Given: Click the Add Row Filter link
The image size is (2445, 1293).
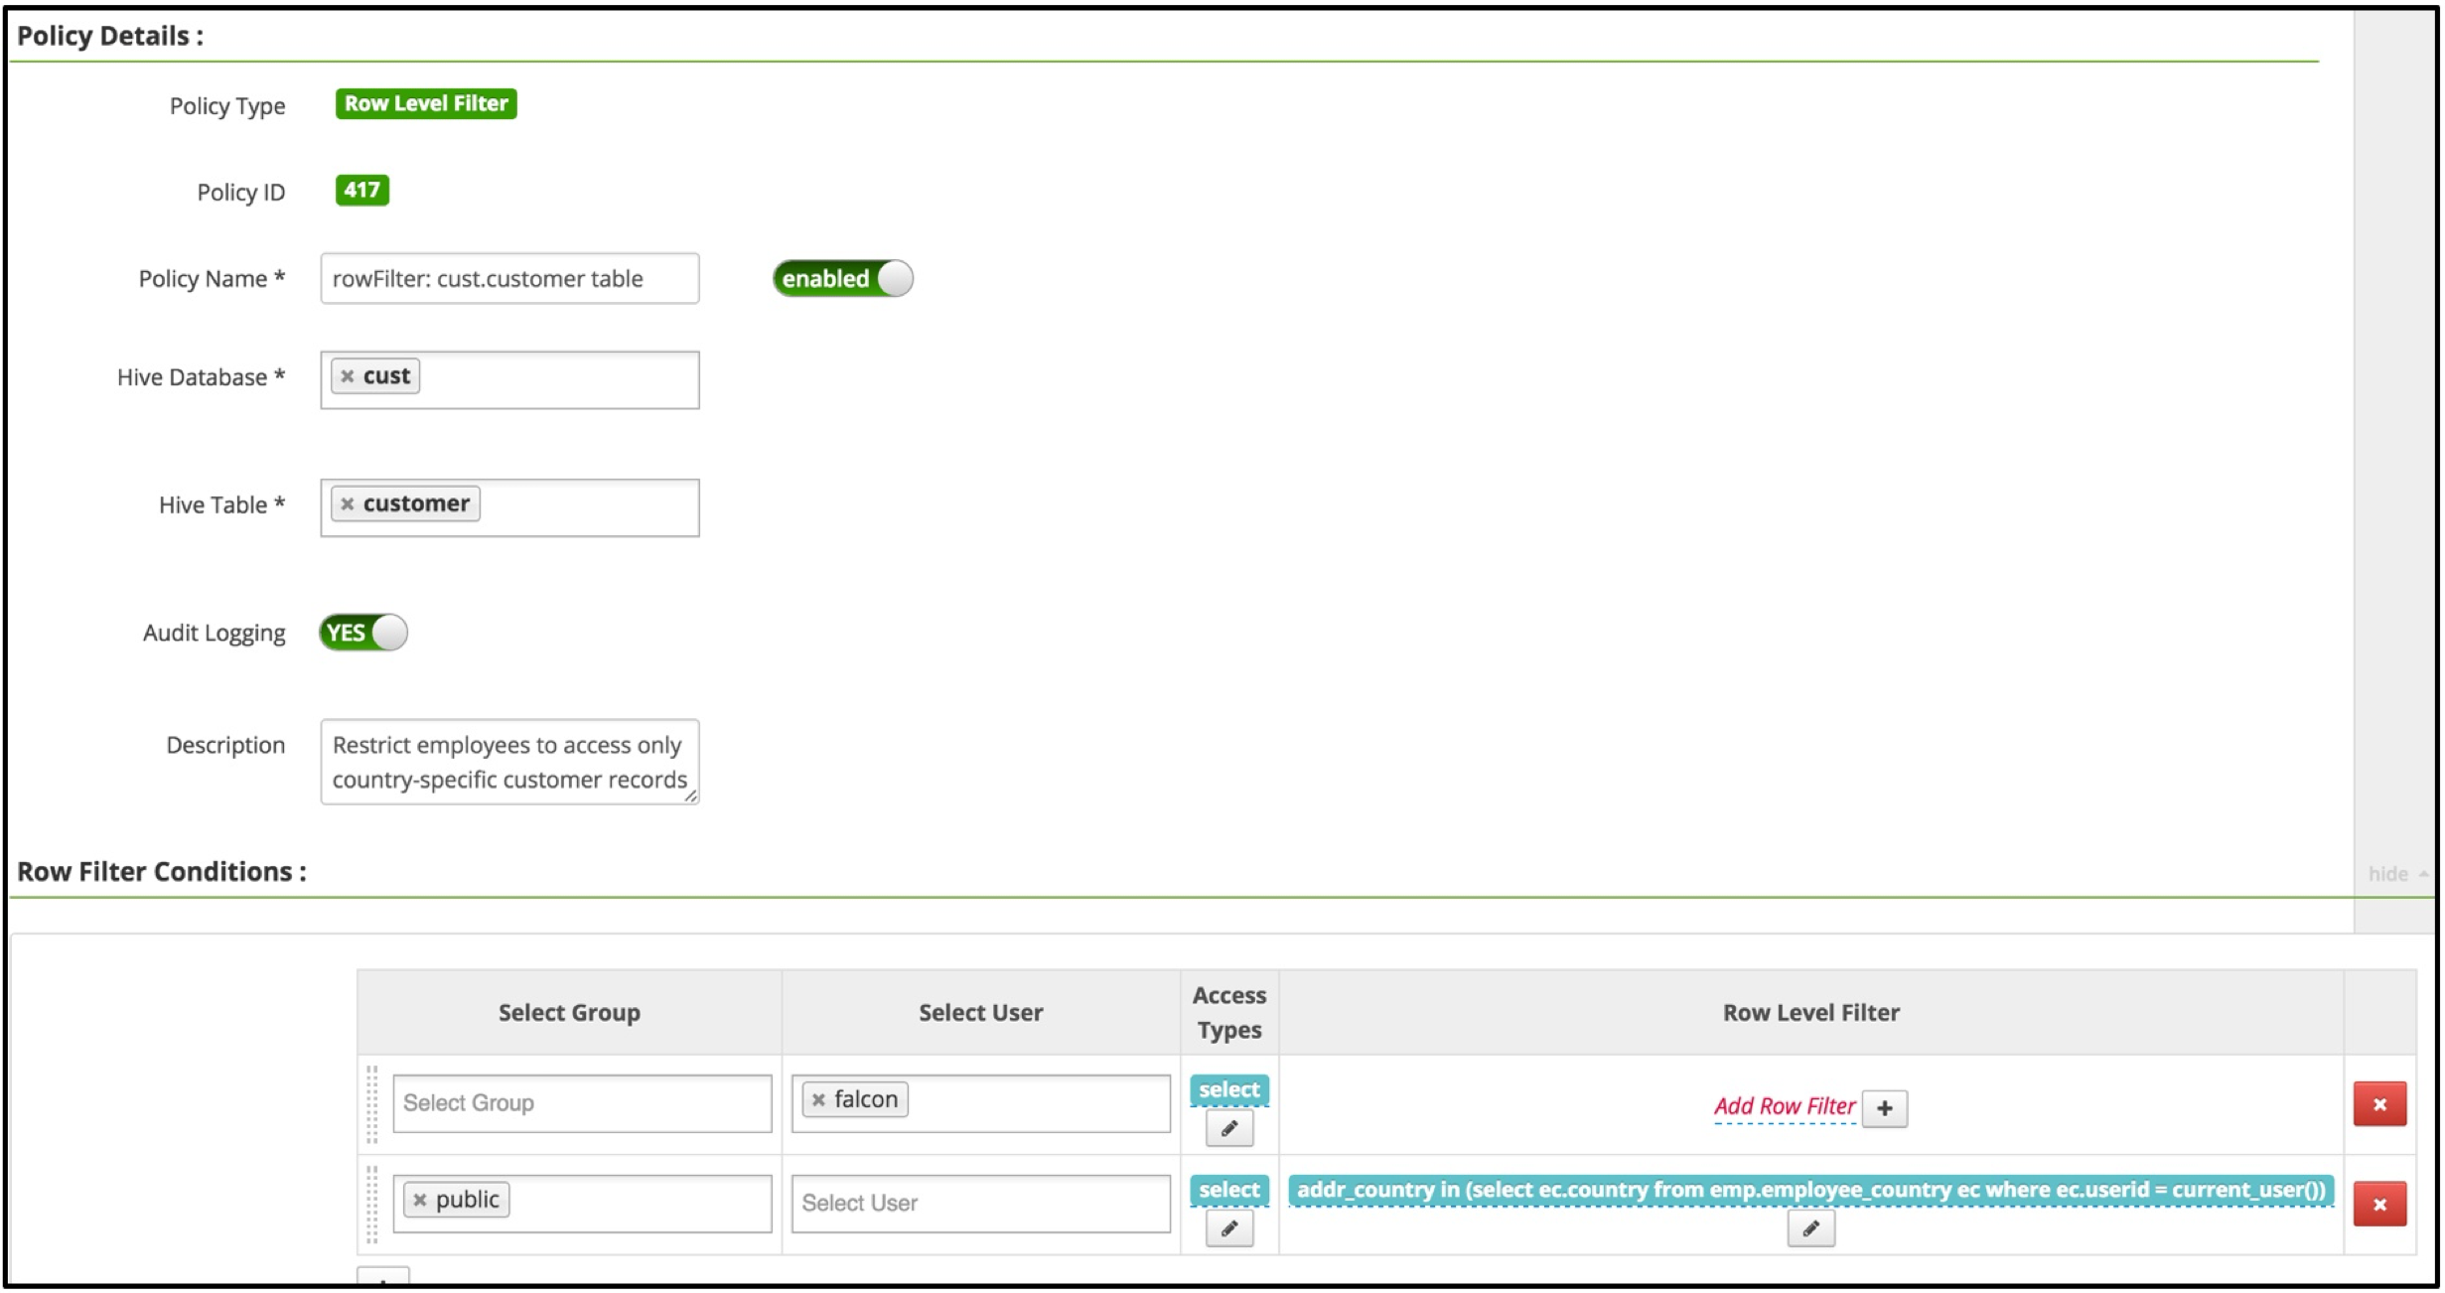Looking at the screenshot, I should tap(1784, 1106).
